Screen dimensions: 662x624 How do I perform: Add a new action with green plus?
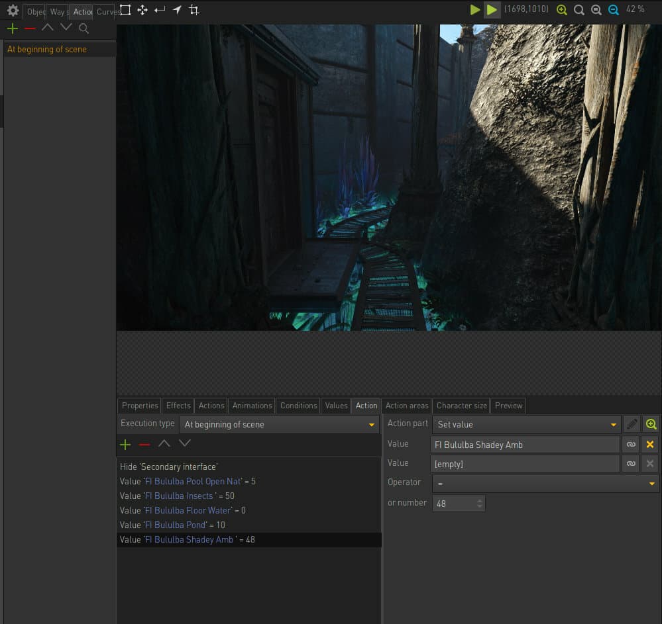(x=13, y=28)
